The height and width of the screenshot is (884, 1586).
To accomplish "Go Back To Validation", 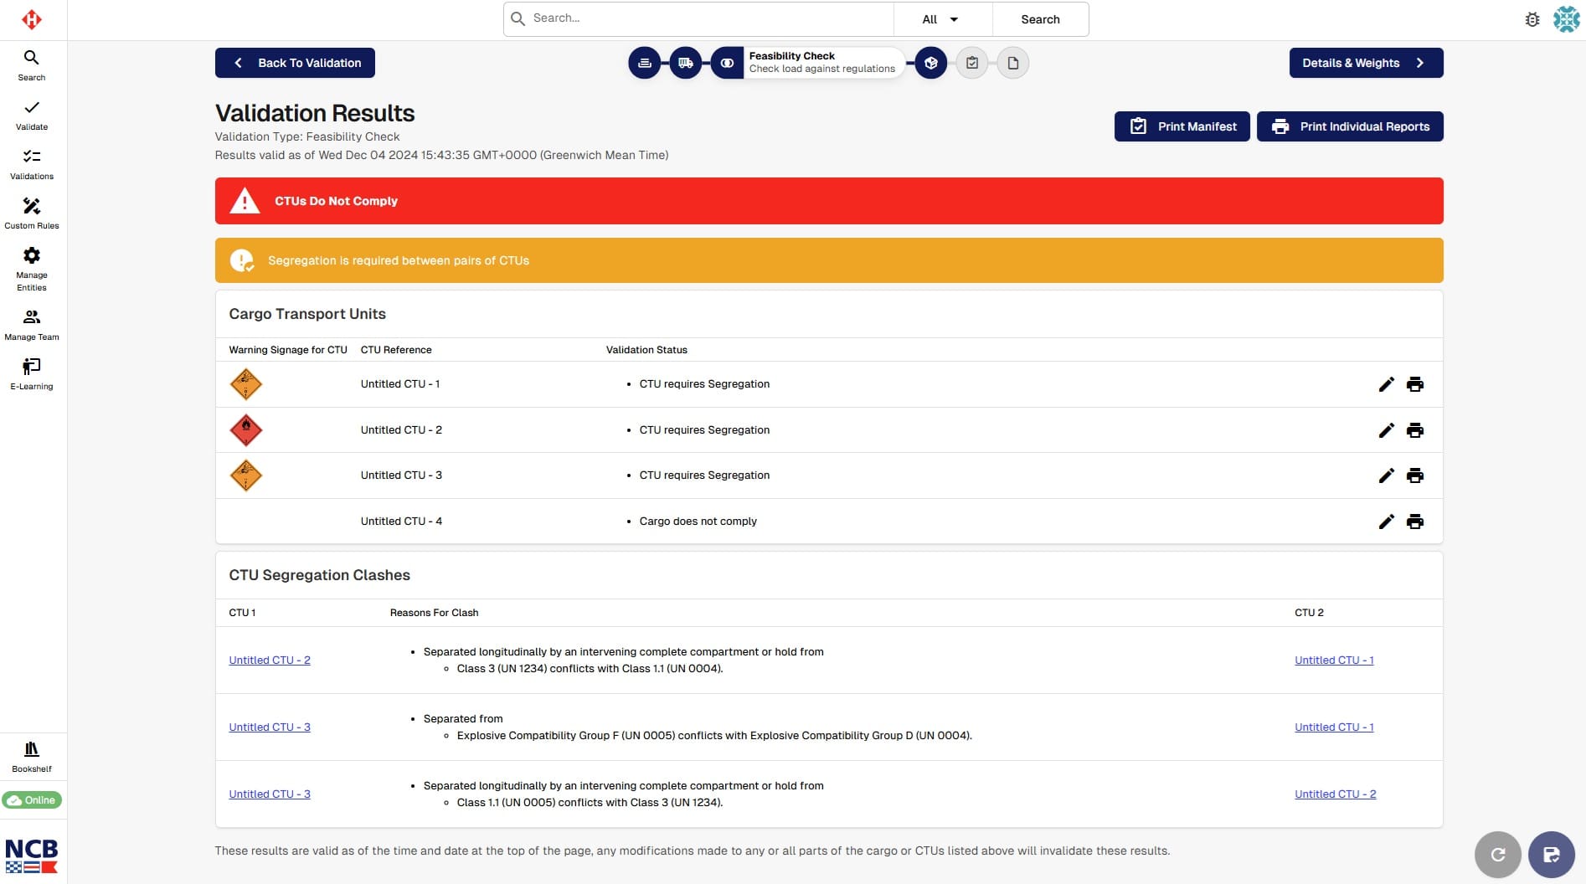I will tap(295, 63).
